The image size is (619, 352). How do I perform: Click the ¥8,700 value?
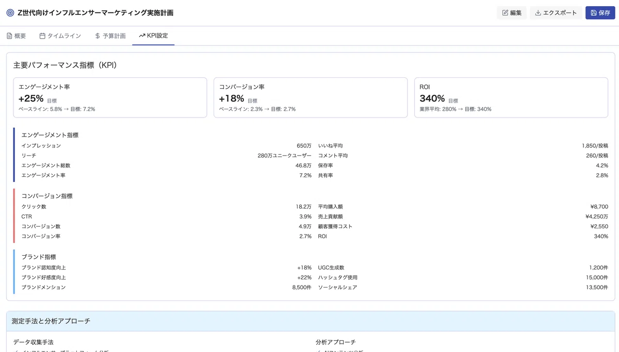coord(598,207)
